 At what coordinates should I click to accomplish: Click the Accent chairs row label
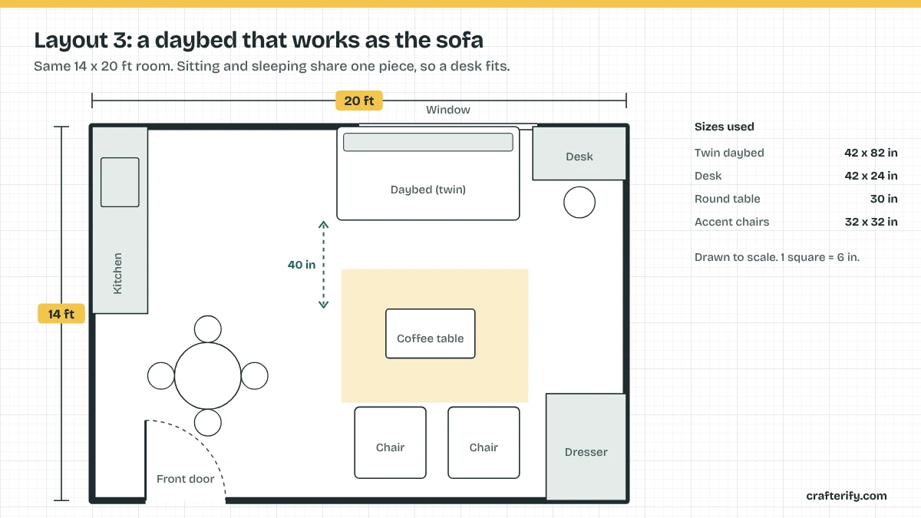(x=732, y=222)
